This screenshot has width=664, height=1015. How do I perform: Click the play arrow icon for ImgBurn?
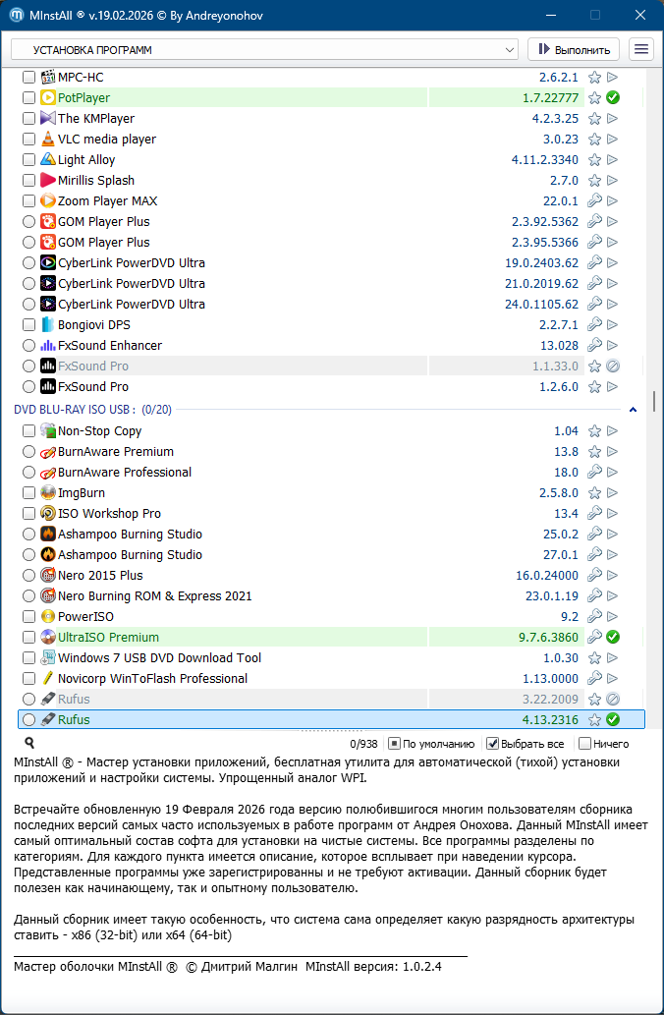pos(612,493)
